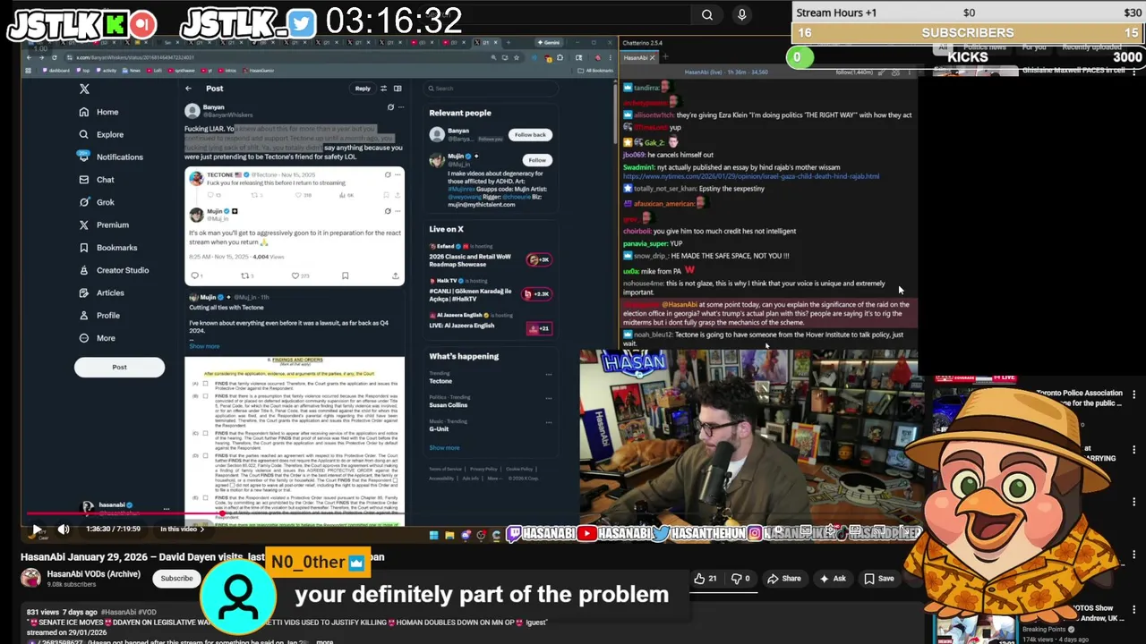The image size is (1146, 644).
Task: Click Show more on Mujin's reply
Action: [204, 346]
